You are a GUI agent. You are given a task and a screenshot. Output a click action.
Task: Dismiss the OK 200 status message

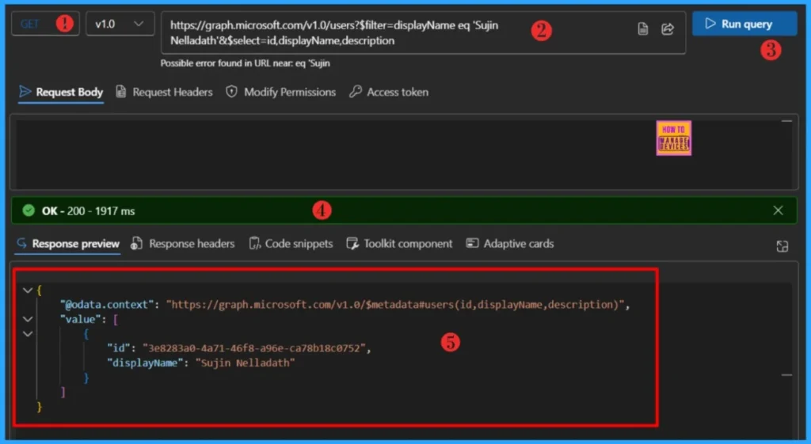click(x=778, y=211)
